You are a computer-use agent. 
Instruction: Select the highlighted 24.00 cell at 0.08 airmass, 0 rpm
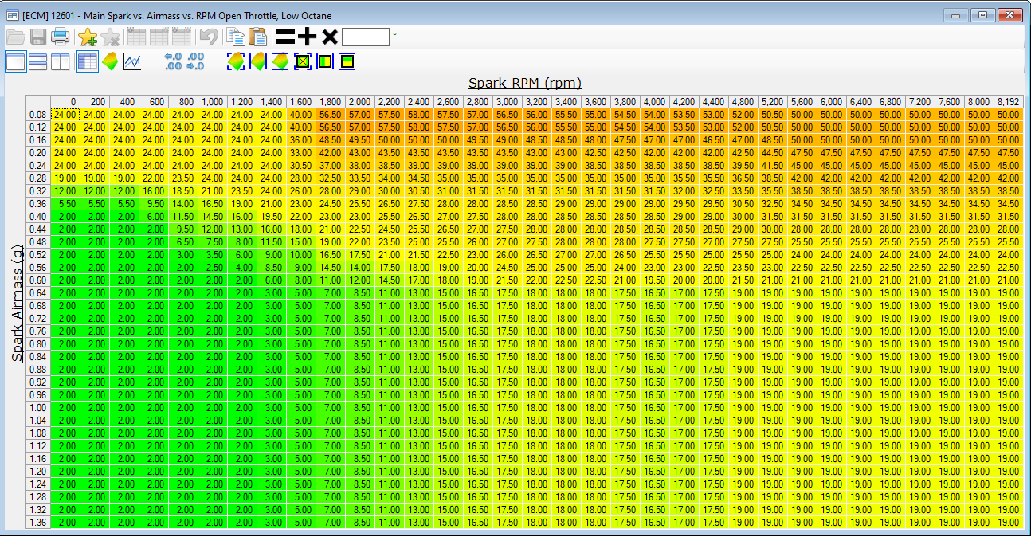coord(65,114)
